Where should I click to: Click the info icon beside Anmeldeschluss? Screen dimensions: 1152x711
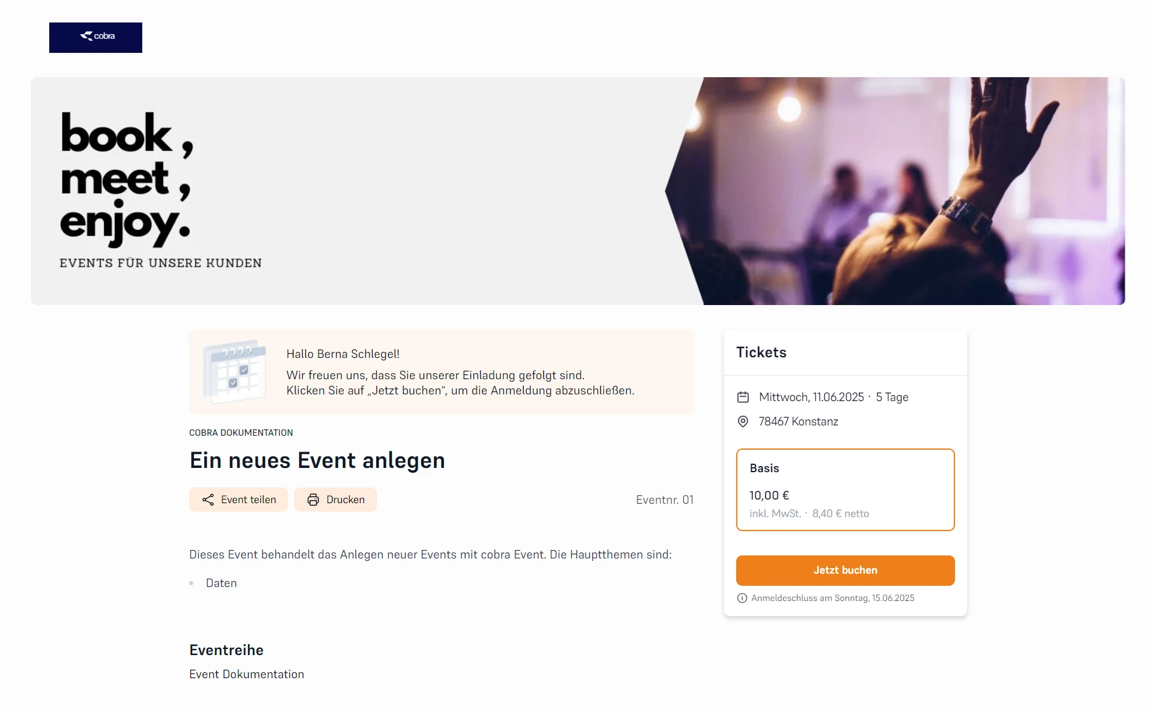742,598
